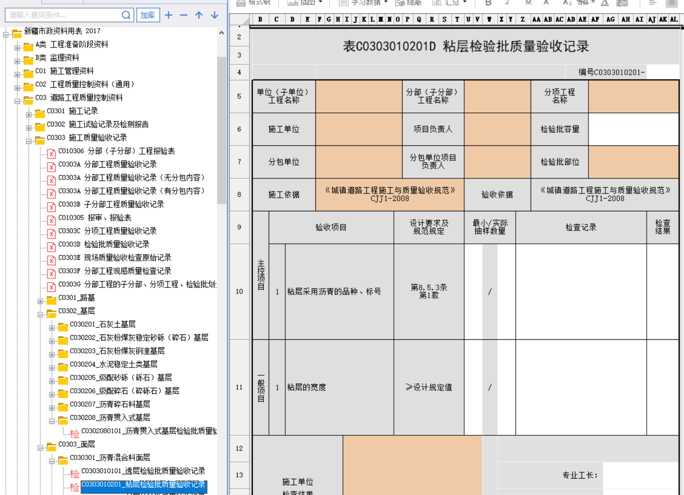684x495 pixels.
Task: Select C010305 报审、报验表
Action: (95, 218)
